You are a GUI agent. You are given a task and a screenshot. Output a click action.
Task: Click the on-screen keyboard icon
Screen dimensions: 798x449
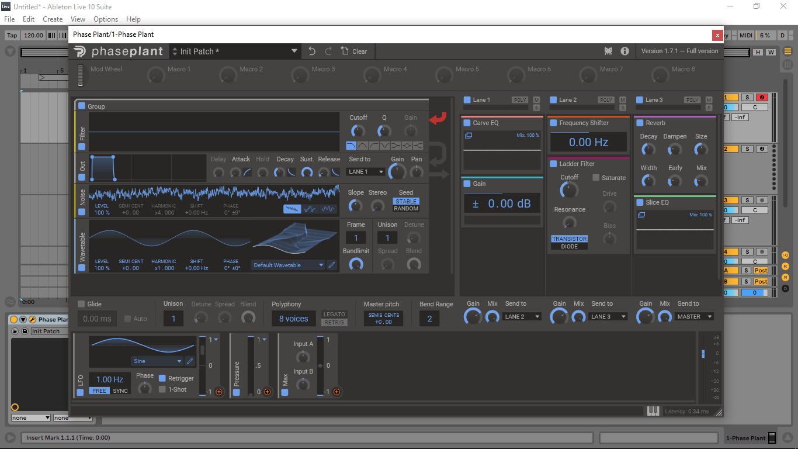(x=653, y=411)
